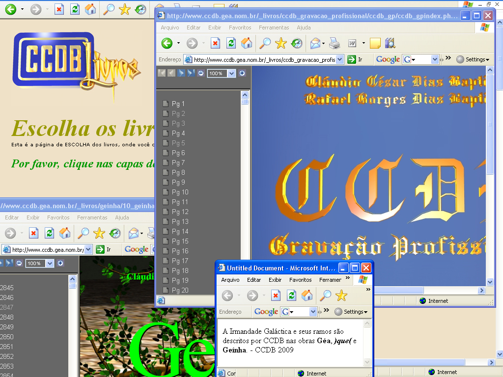This screenshot has height=377, width=503.
Task: Click the Print icon in Gravação Profissional window
Action: pos(335,43)
